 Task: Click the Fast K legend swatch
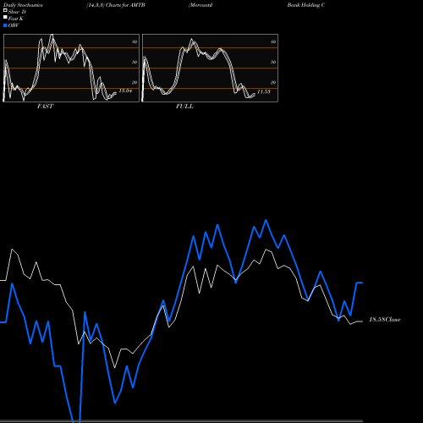click(5, 18)
